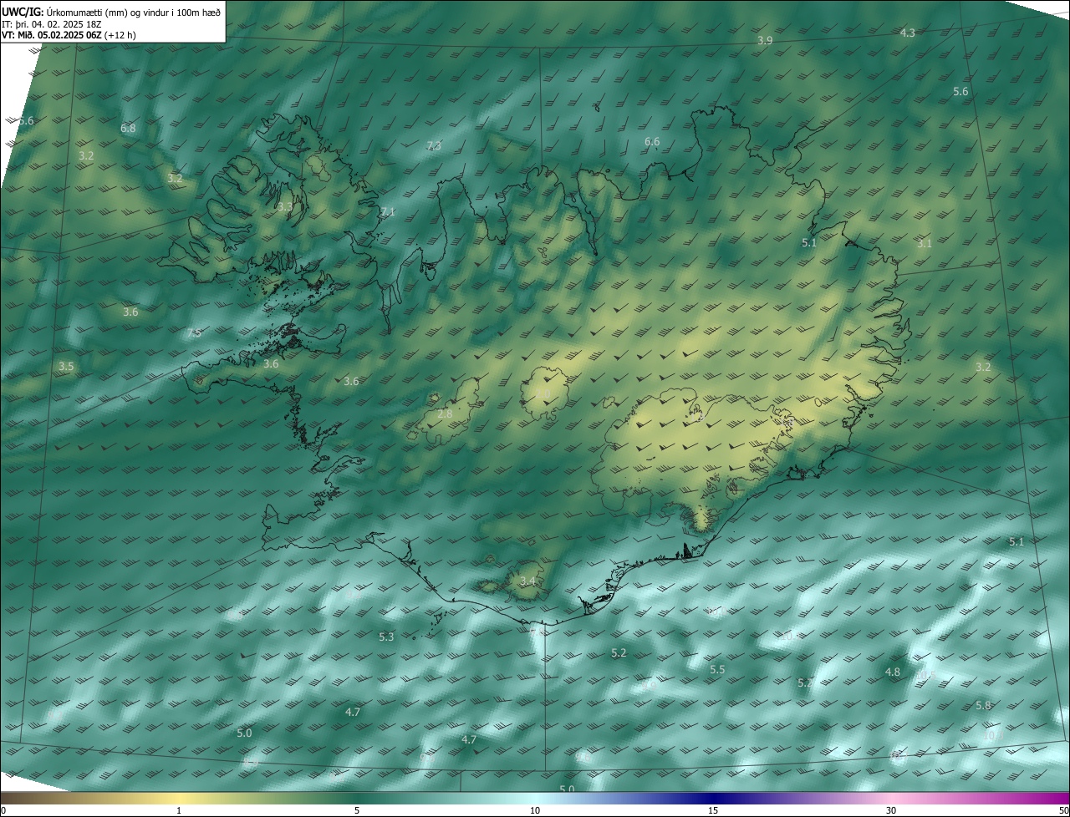Click the 7.1 value label
This screenshot has height=817, width=1070.
pyautogui.click(x=388, y=212)
